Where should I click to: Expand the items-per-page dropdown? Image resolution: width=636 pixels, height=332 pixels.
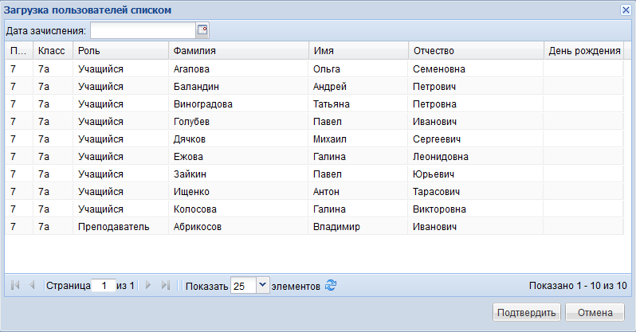coord(264,285)
